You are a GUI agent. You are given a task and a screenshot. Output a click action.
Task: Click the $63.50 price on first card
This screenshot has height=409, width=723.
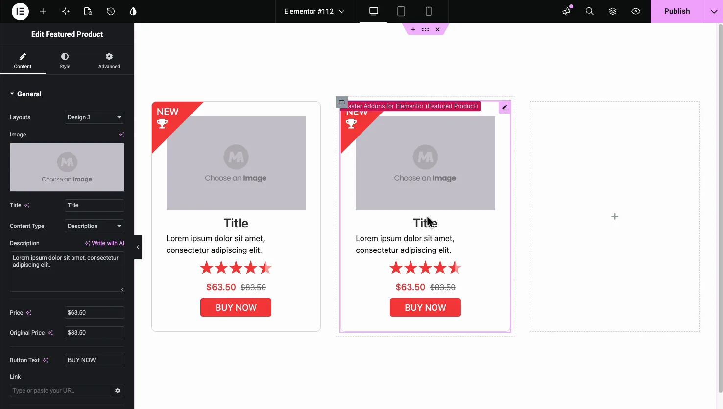click(x=221, y=287)
